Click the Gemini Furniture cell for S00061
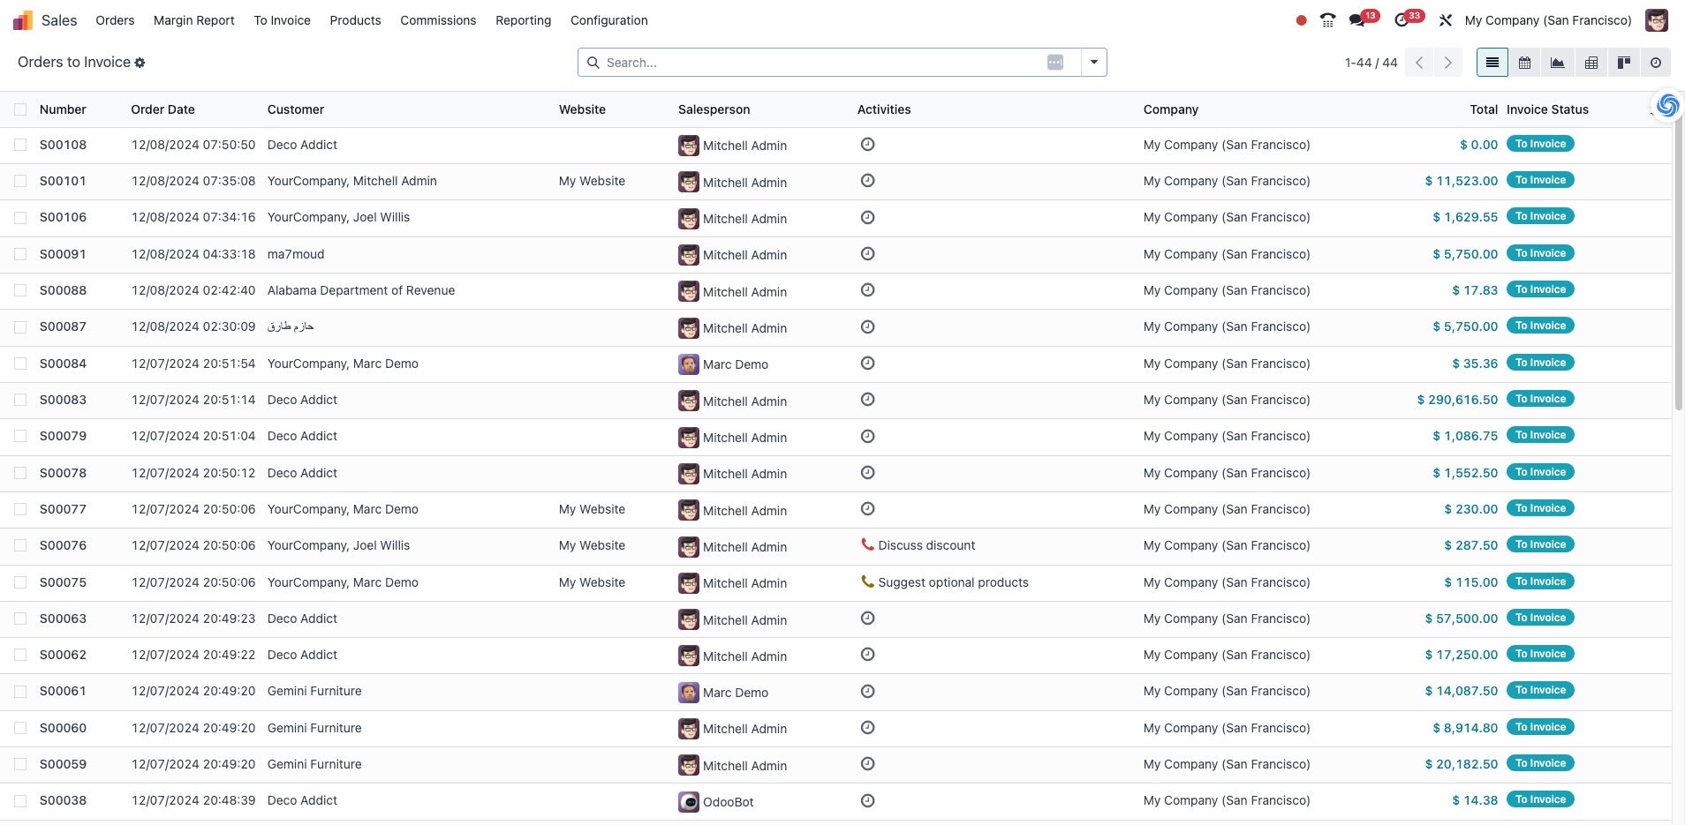 coord(314,691)
